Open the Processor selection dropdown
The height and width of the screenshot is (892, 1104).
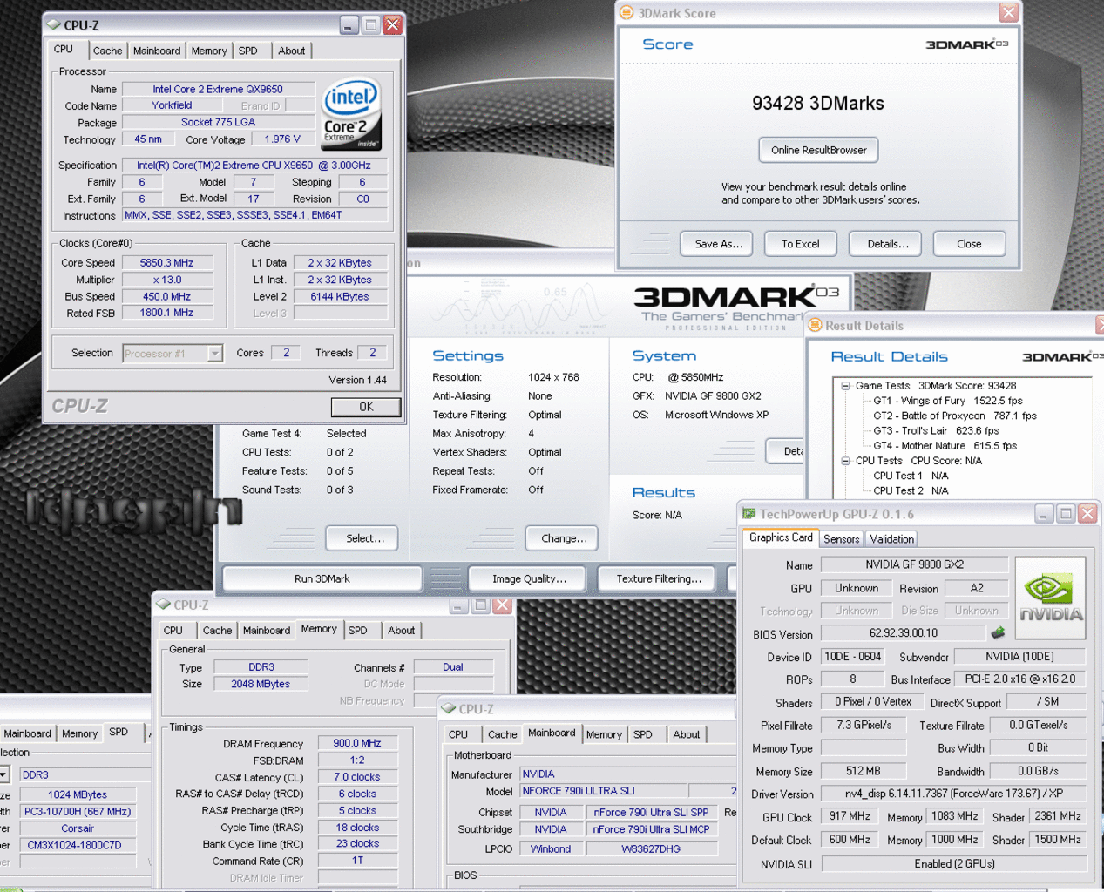coord(214,353)
